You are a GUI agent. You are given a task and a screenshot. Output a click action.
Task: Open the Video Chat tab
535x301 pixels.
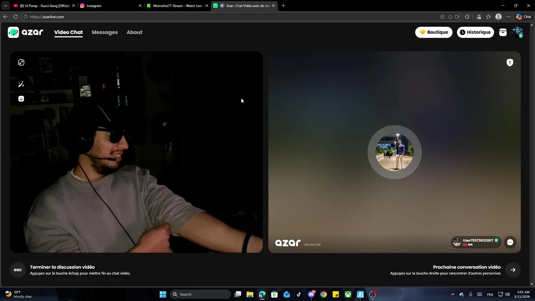coord(69,32)
